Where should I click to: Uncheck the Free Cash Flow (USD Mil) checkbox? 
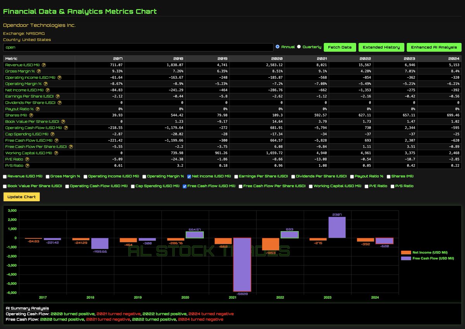coord(184,186)
